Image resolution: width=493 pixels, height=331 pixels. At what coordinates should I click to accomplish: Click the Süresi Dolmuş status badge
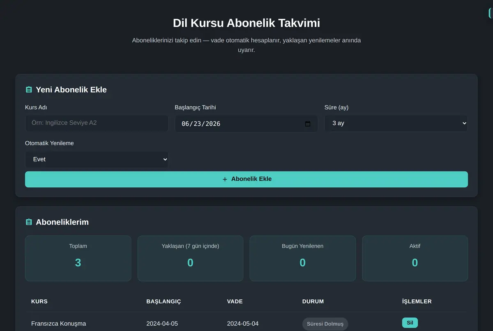pos(325,324)
